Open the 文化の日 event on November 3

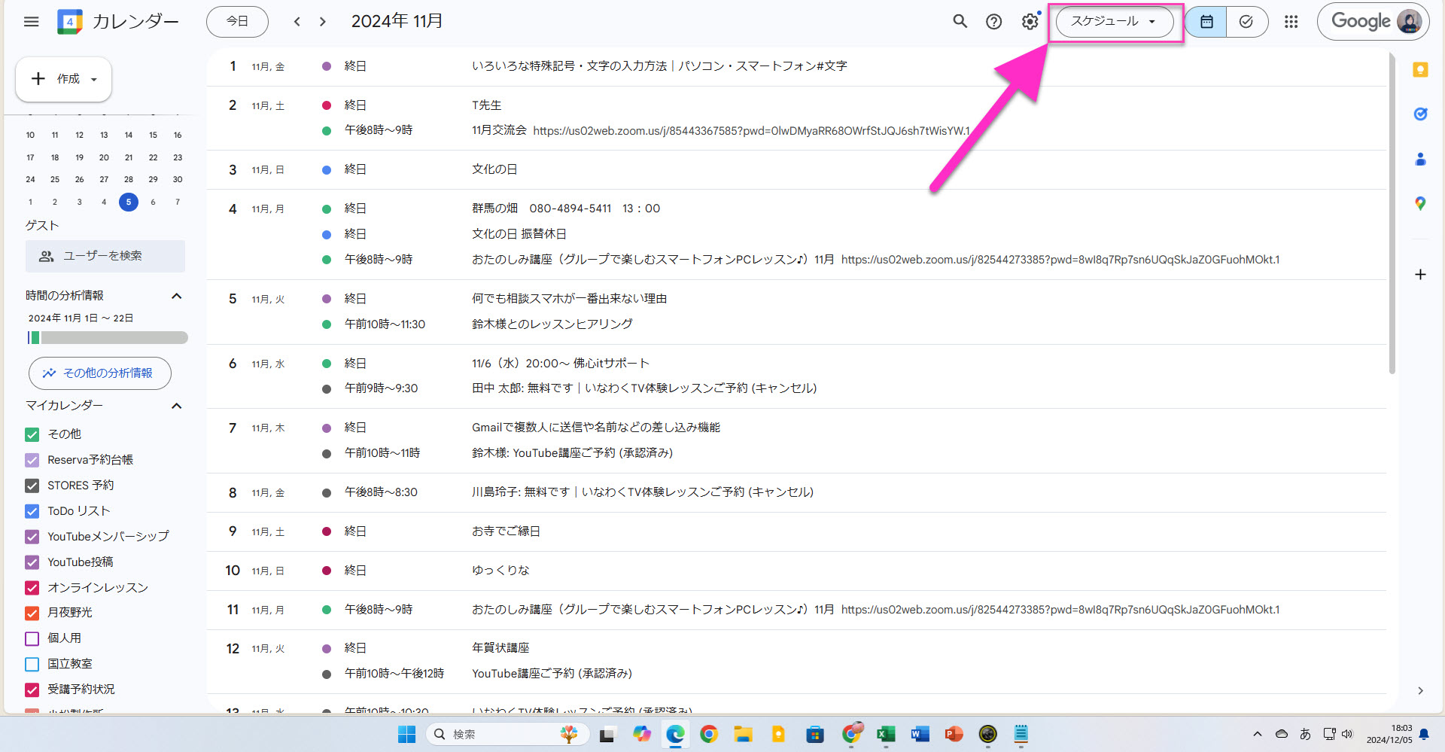click(x=494, y=169)
